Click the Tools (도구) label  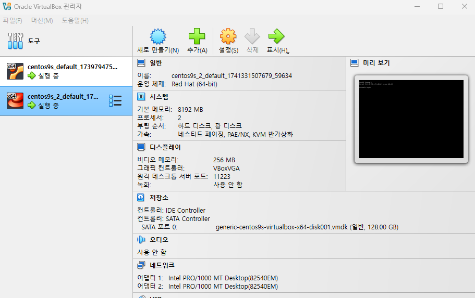click(x=34, y=41)
